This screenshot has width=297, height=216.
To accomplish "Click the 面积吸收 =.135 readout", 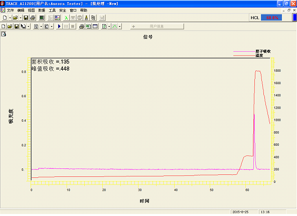I will tap(50, 62).
